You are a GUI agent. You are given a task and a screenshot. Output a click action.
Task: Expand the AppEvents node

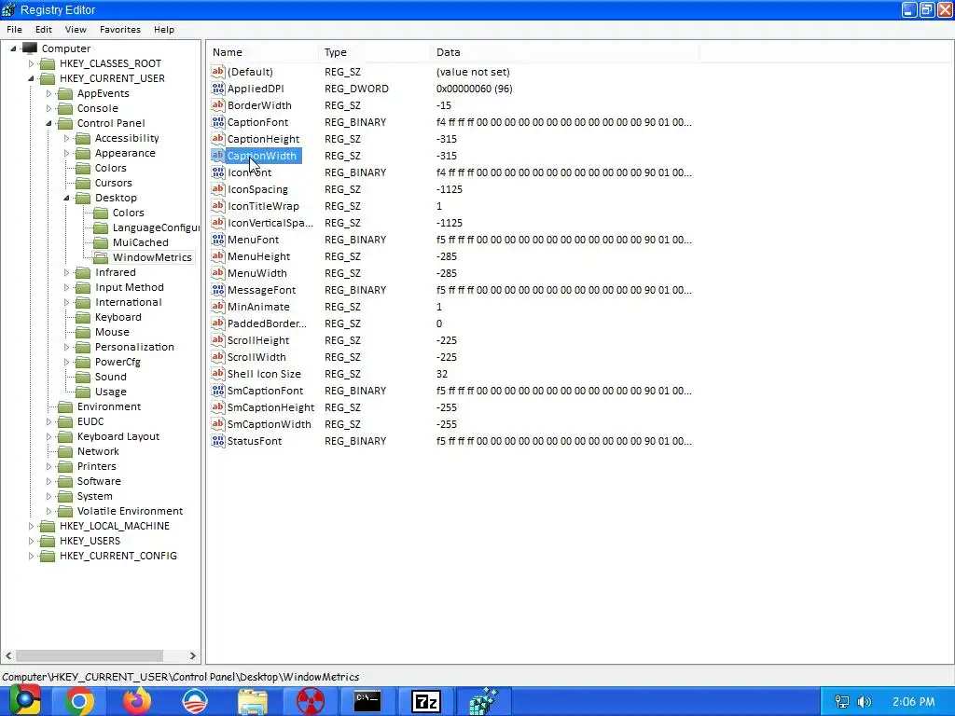[48, 93]
